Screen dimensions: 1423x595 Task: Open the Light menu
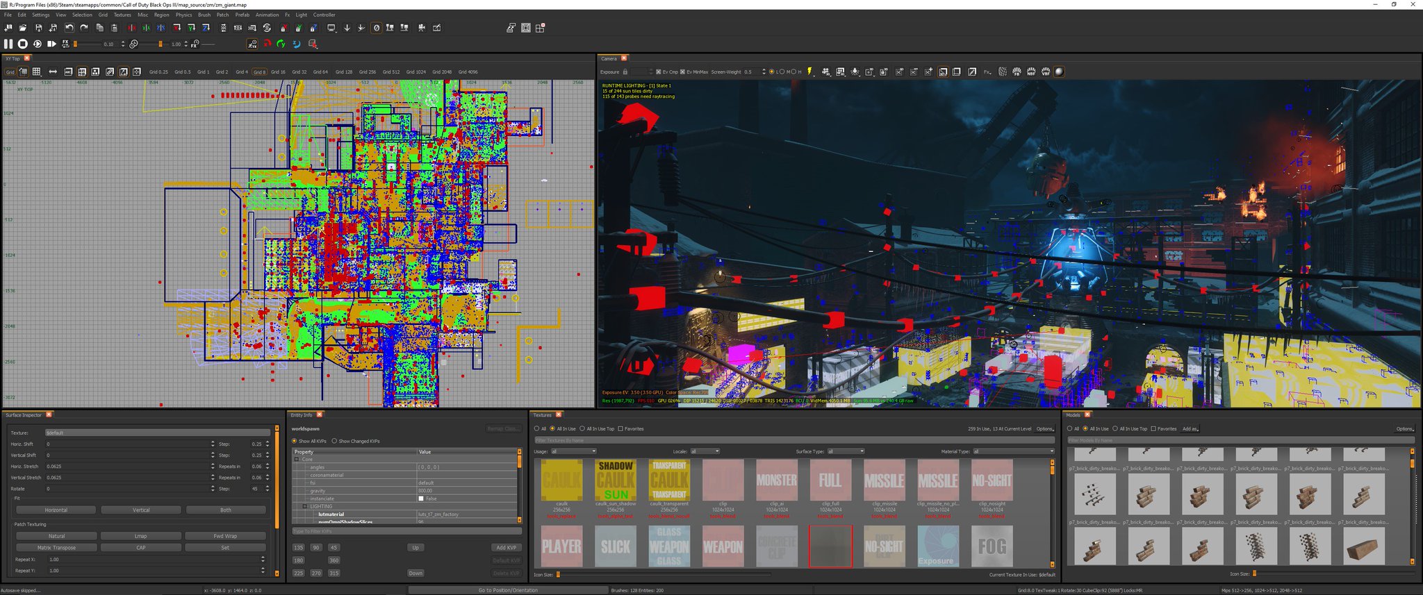pos(301,15)
